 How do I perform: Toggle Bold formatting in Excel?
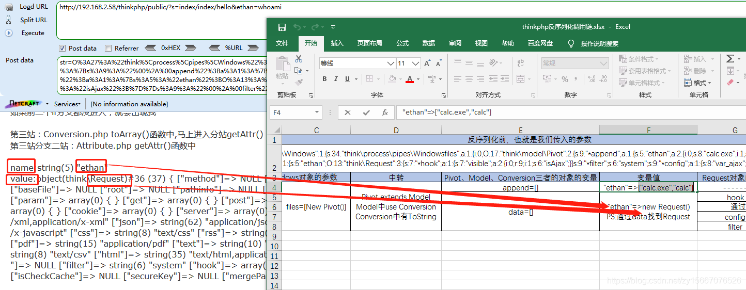[324, 79]
